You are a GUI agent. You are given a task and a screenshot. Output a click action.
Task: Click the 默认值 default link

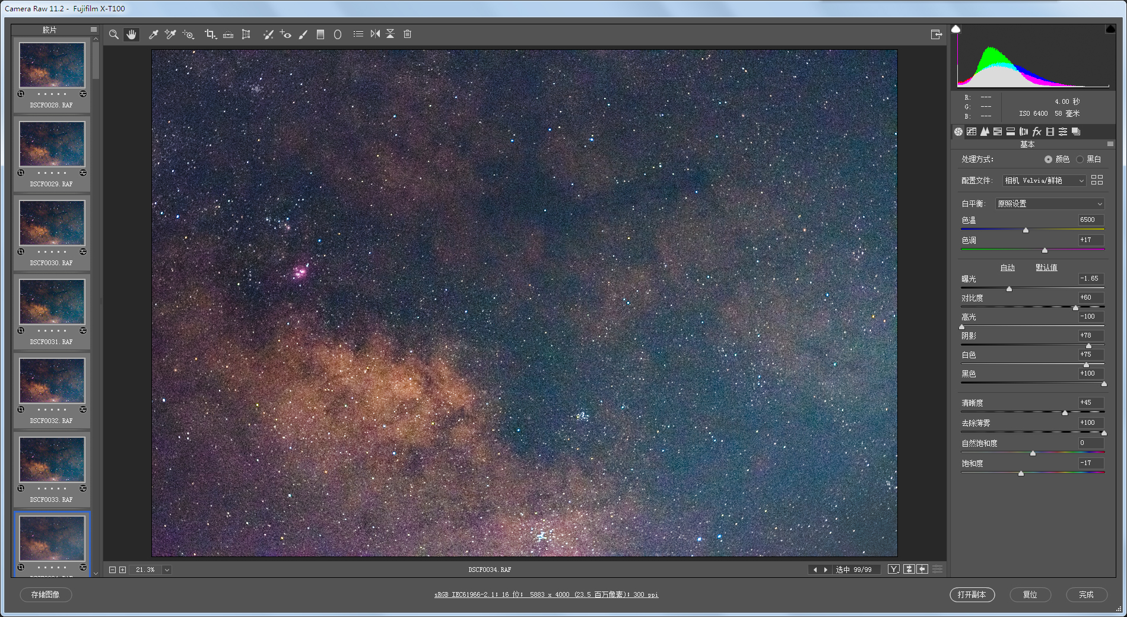point(1046,268)
